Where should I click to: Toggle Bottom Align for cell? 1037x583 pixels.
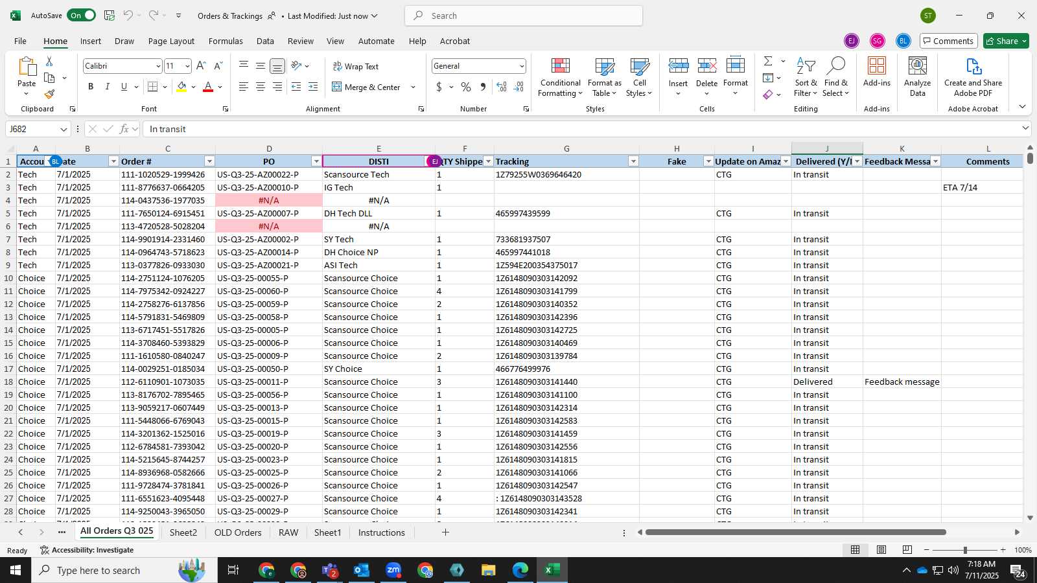point(277,66)
